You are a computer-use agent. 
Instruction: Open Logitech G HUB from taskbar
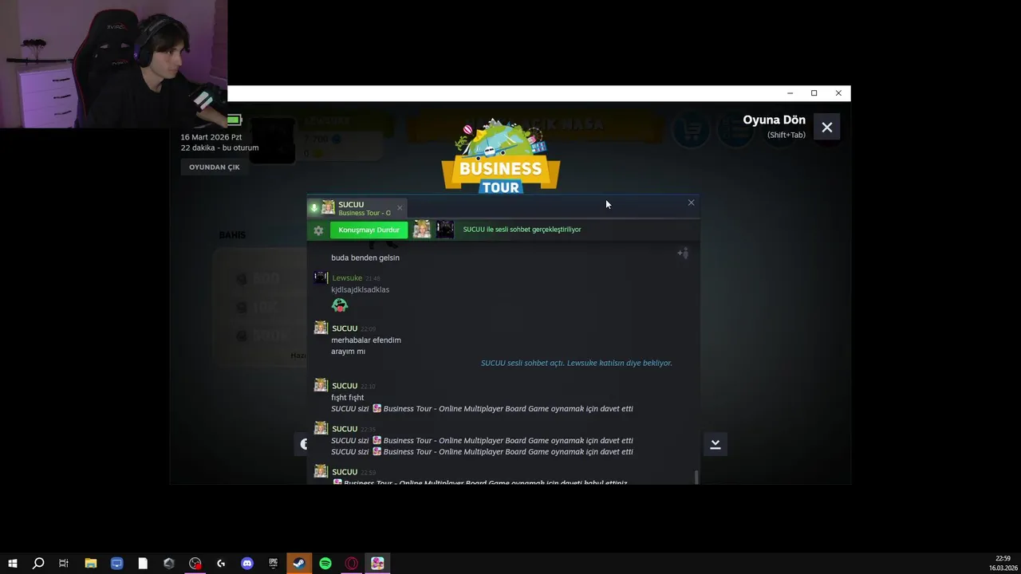tap(221, 564)
